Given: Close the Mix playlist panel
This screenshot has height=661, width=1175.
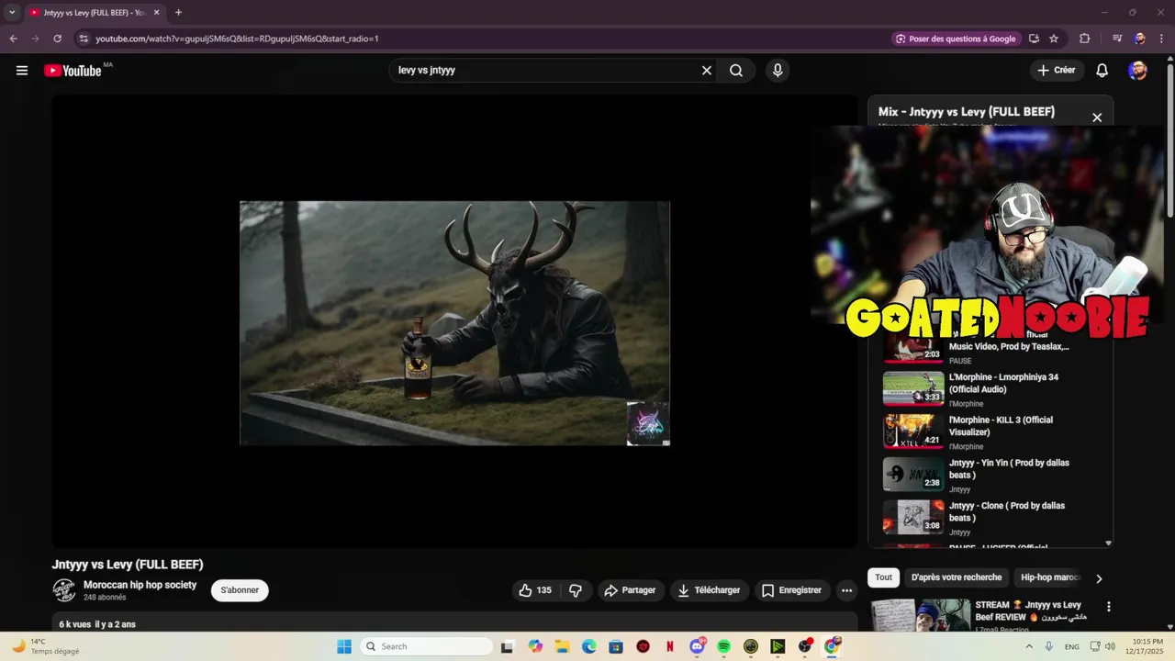Looking at the screenshot, I should coord(1097,118).
